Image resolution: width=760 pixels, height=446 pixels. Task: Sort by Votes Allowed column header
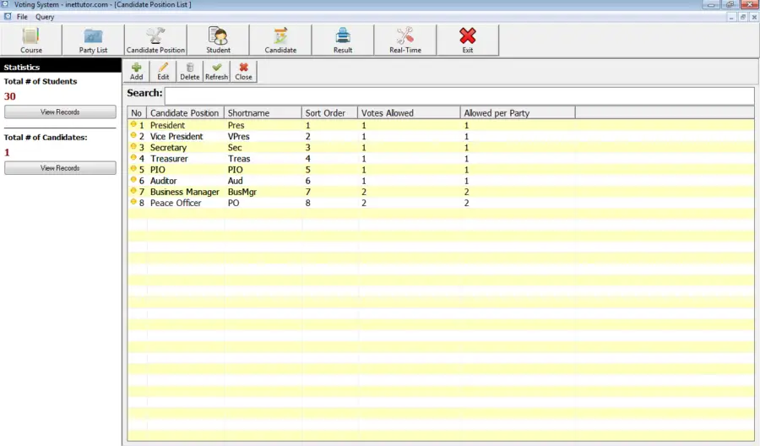(409, 113)
